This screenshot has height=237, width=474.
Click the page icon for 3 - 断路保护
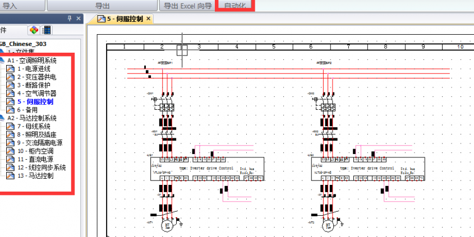[x=11, y=85]
